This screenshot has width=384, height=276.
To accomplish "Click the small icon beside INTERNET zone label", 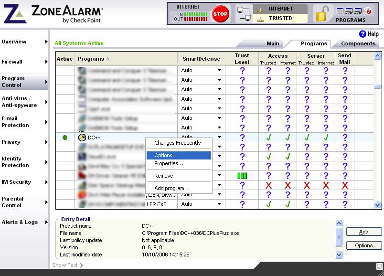I will point(260,10).
